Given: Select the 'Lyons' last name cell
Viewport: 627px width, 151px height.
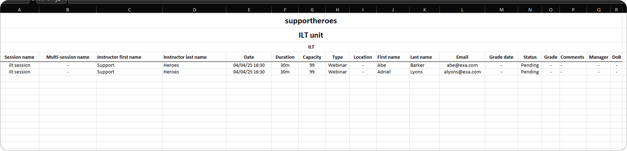Looking at the screenshot, I should click(424, 72).
